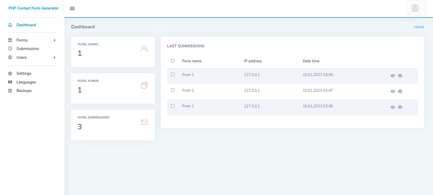Click the TOTAL USERS label

88,44
